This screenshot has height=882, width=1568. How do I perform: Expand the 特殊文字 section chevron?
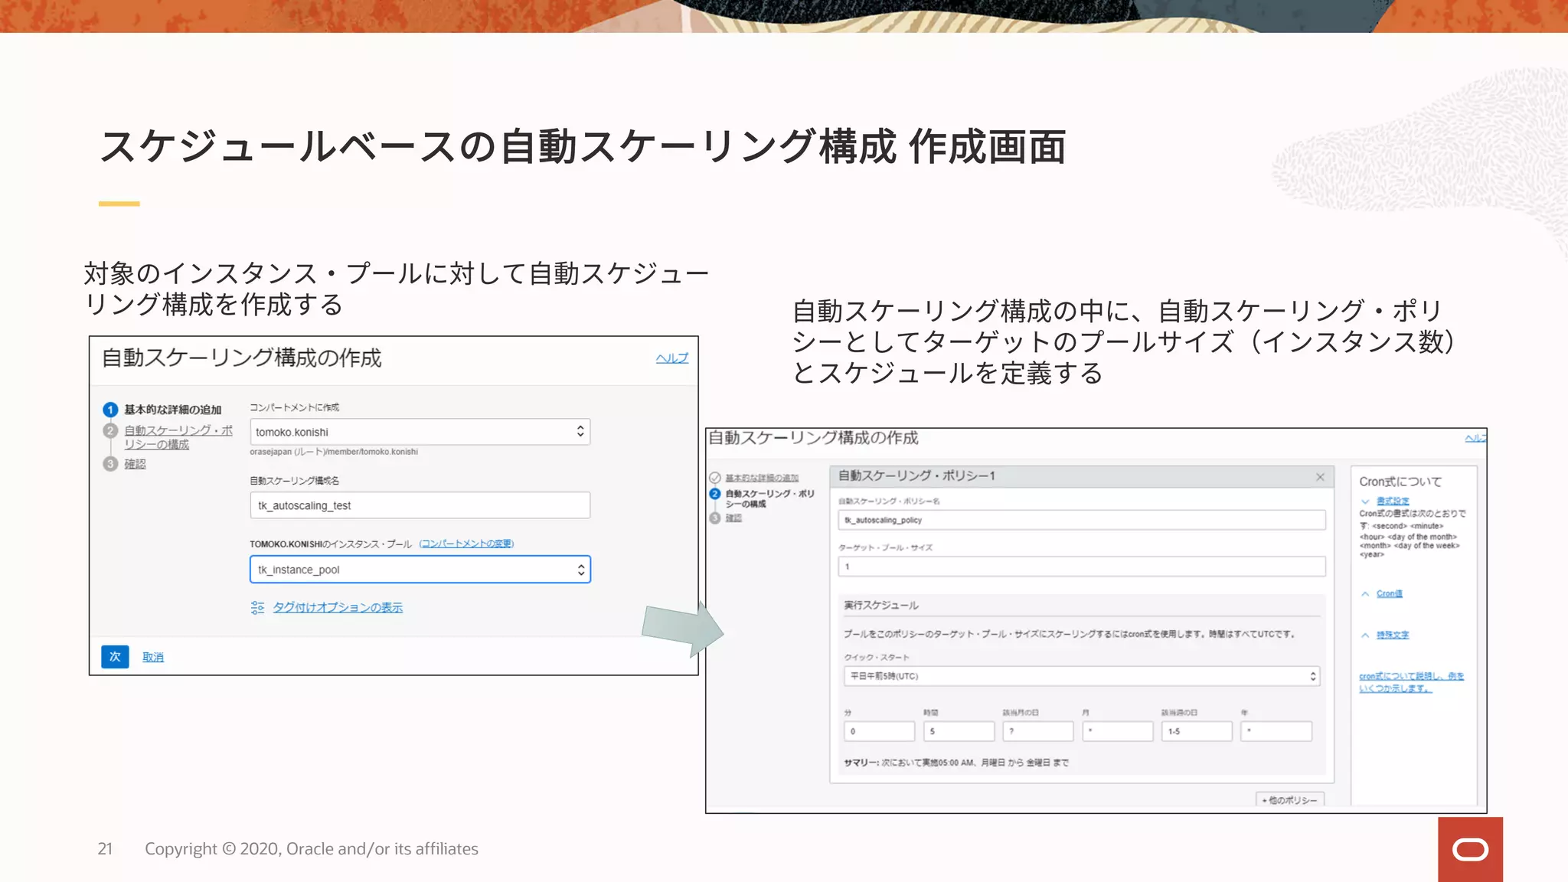(1365, 635)
